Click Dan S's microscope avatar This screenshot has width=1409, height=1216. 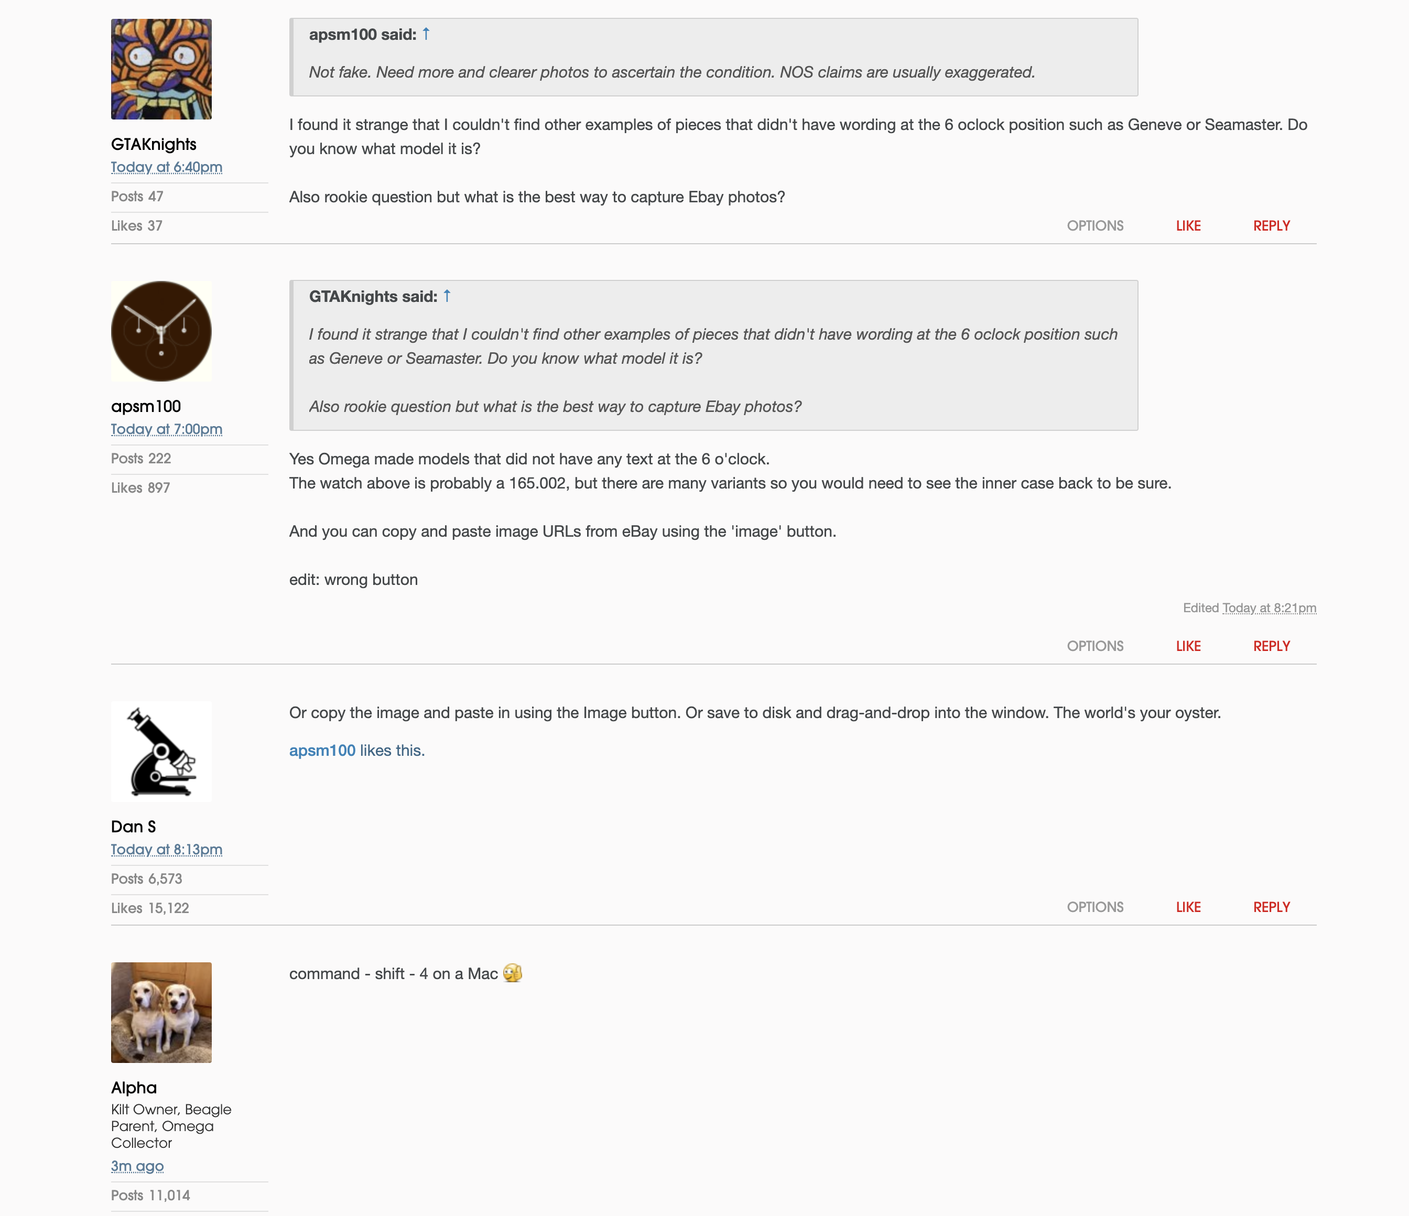pyautogui.click(x=161, y=752)
